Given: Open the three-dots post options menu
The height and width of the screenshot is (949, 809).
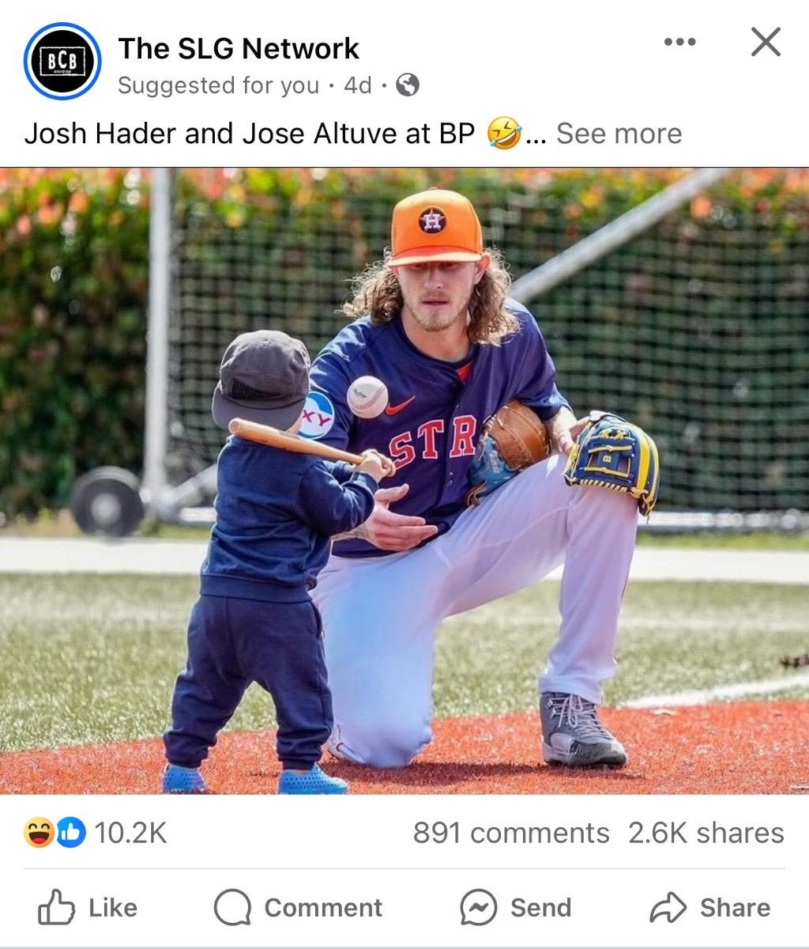Looking at the screenshot, I should pos(679,42).
